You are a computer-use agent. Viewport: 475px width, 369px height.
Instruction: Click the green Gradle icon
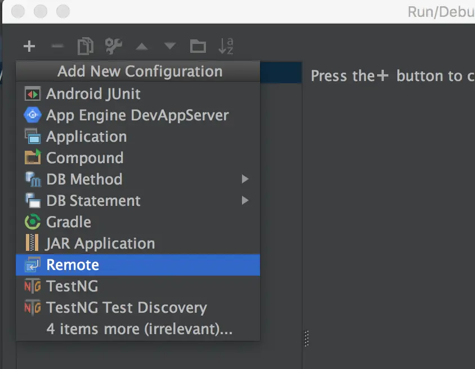click(33, 222)
